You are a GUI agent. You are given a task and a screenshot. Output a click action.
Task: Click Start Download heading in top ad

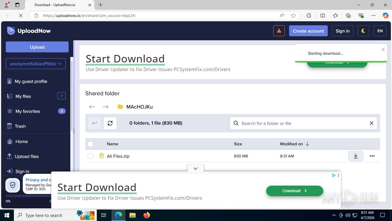[125, 59]
